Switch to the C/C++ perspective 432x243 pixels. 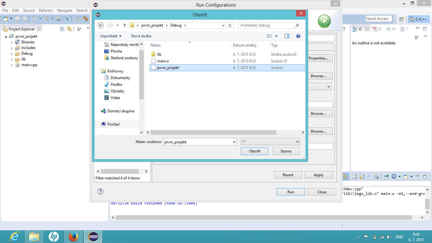(x=418, y=19)
